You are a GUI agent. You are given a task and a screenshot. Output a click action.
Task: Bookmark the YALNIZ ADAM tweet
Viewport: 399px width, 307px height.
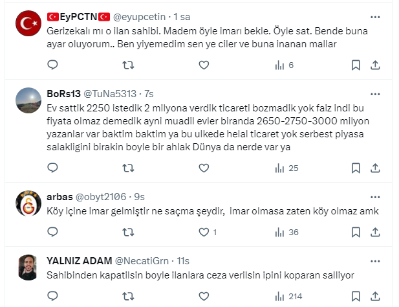point(355,296)
